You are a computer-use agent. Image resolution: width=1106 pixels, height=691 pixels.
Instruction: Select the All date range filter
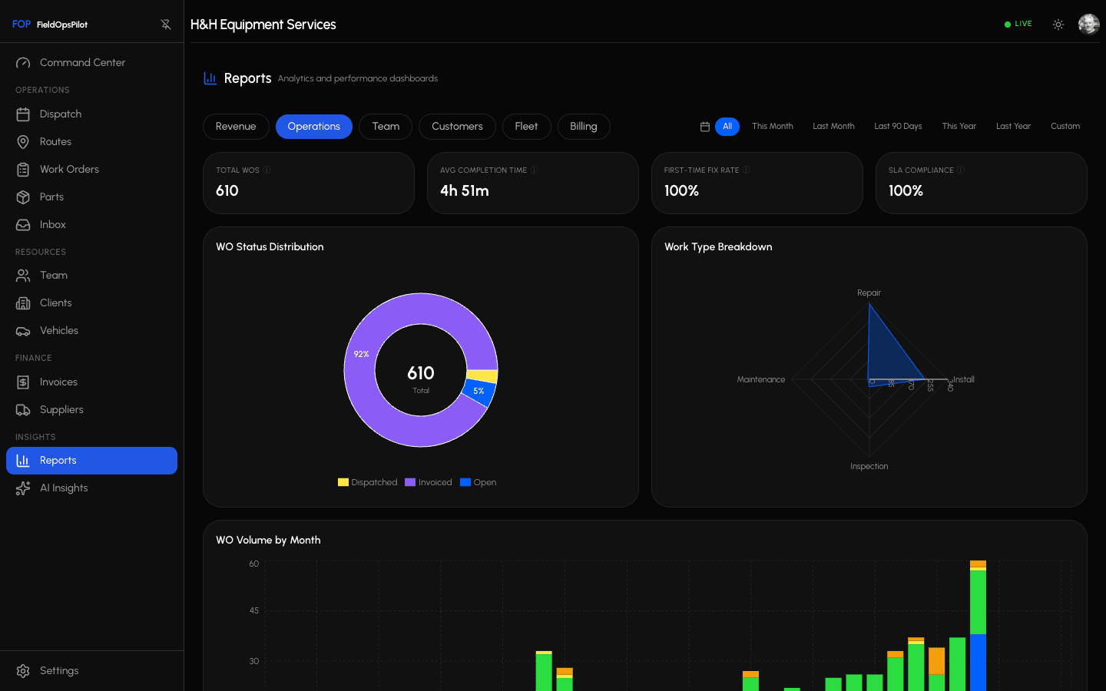click(x=727, y=126)
